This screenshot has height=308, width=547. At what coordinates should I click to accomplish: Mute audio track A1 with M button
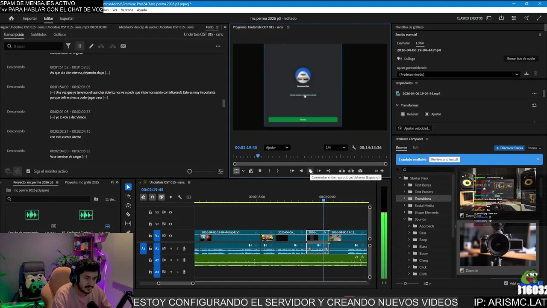click(x=171, y=249)
